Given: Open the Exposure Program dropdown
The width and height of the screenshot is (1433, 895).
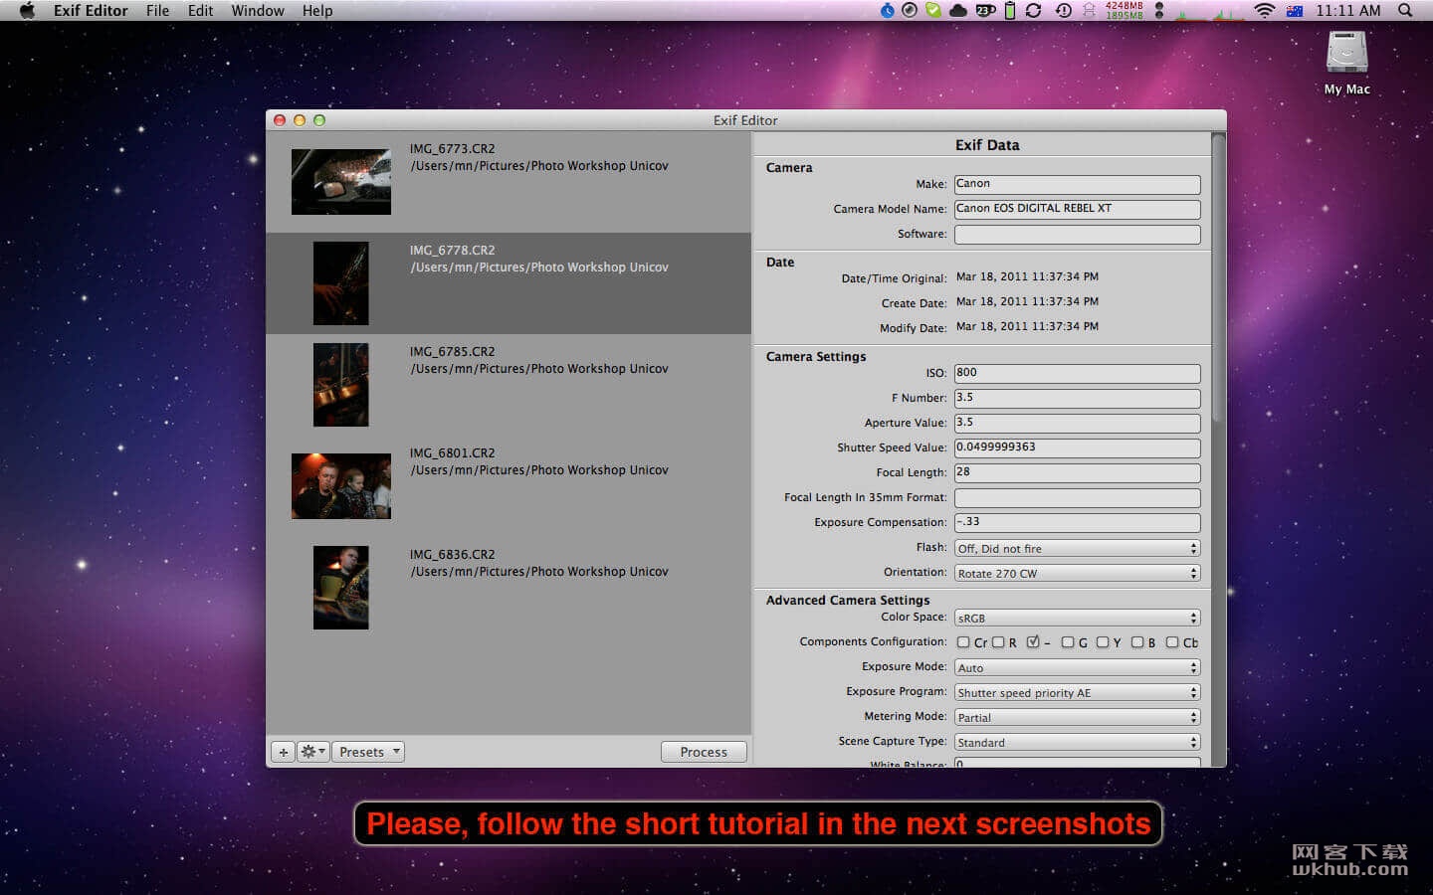Looking at the screenshot, I should pyautogui.click(x=1077, y=693).
